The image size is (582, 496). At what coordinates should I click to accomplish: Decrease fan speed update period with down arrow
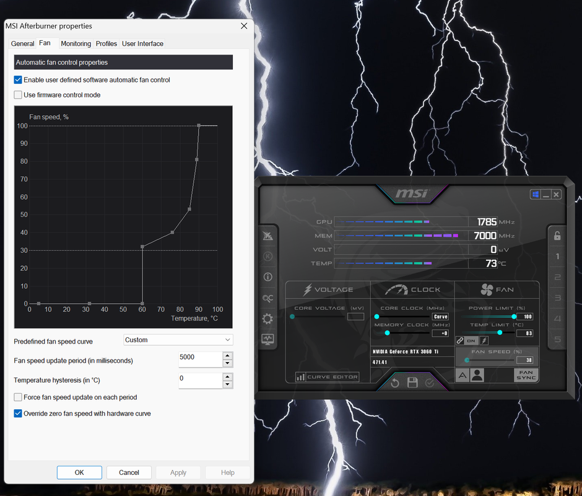pos(227,363)
